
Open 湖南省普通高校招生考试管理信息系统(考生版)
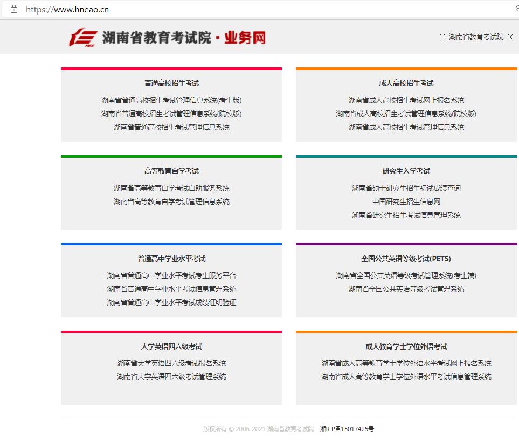point(171,100)
